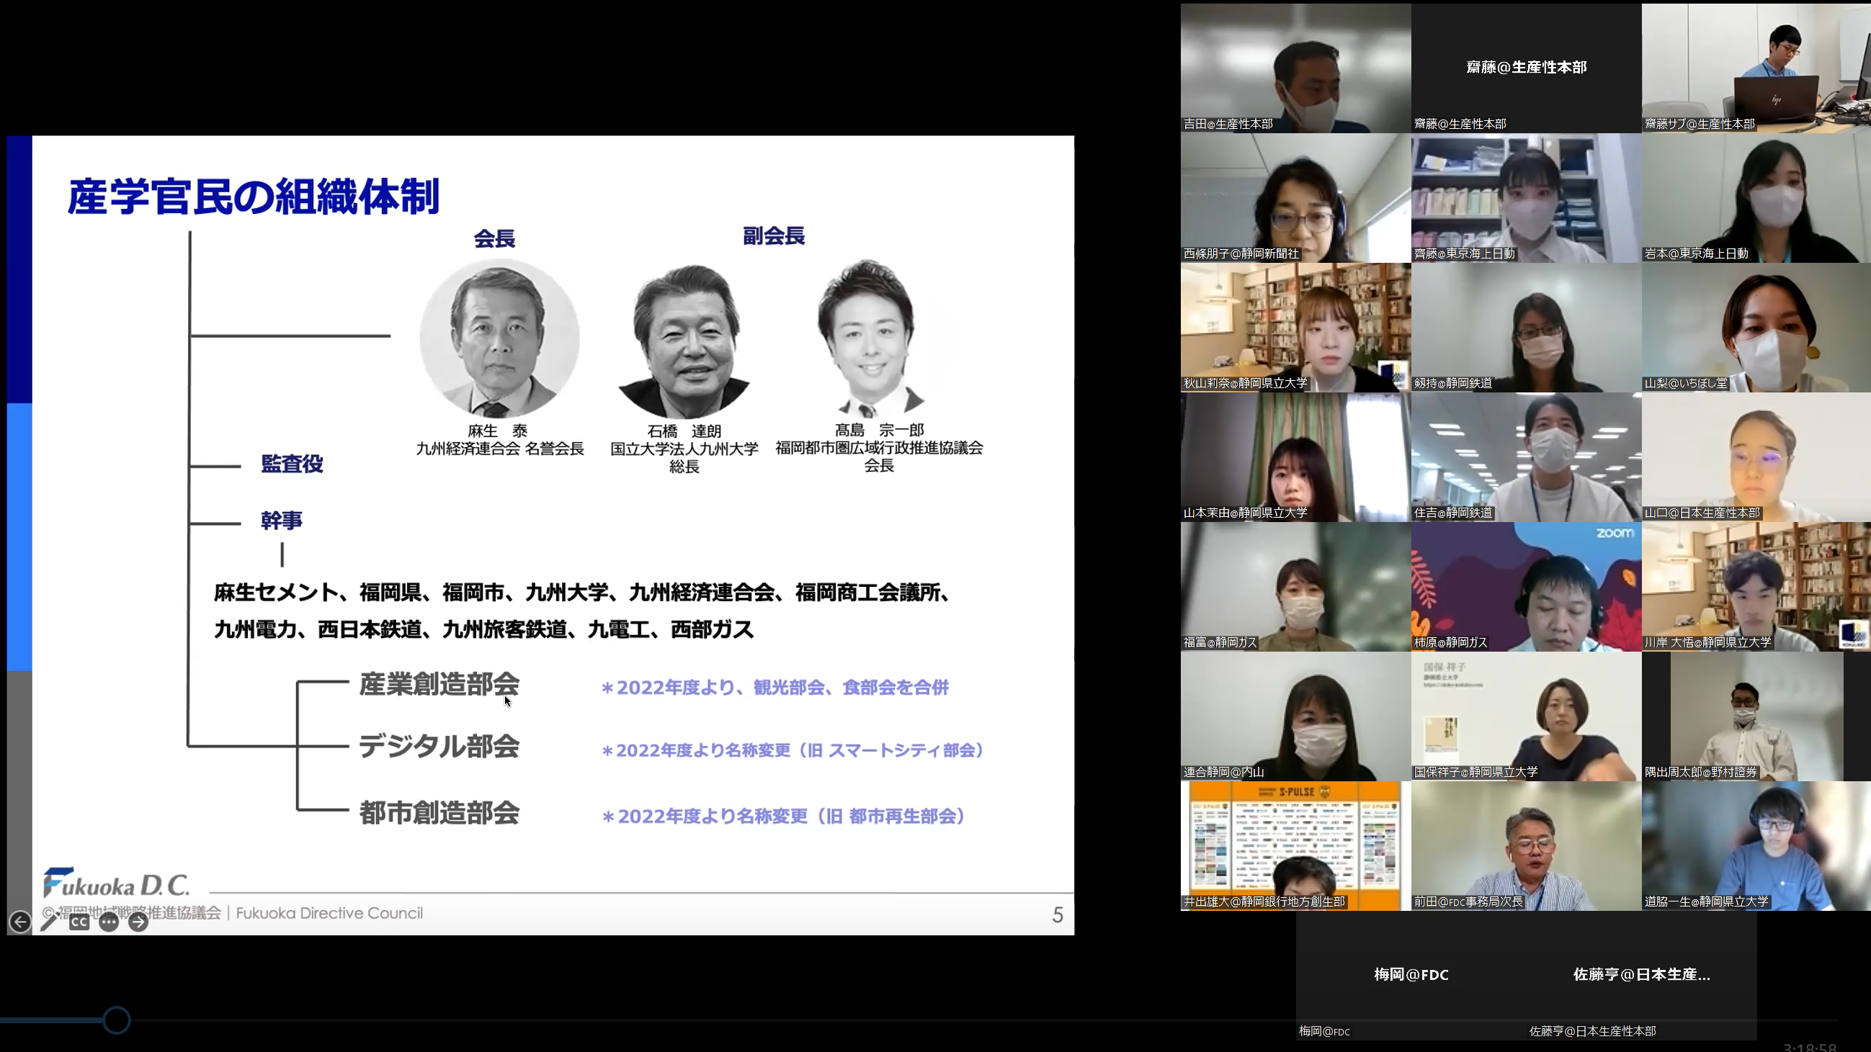
Task: Open the more slideshow options menu
Action: pyautogui.click(x=109, y=922)
